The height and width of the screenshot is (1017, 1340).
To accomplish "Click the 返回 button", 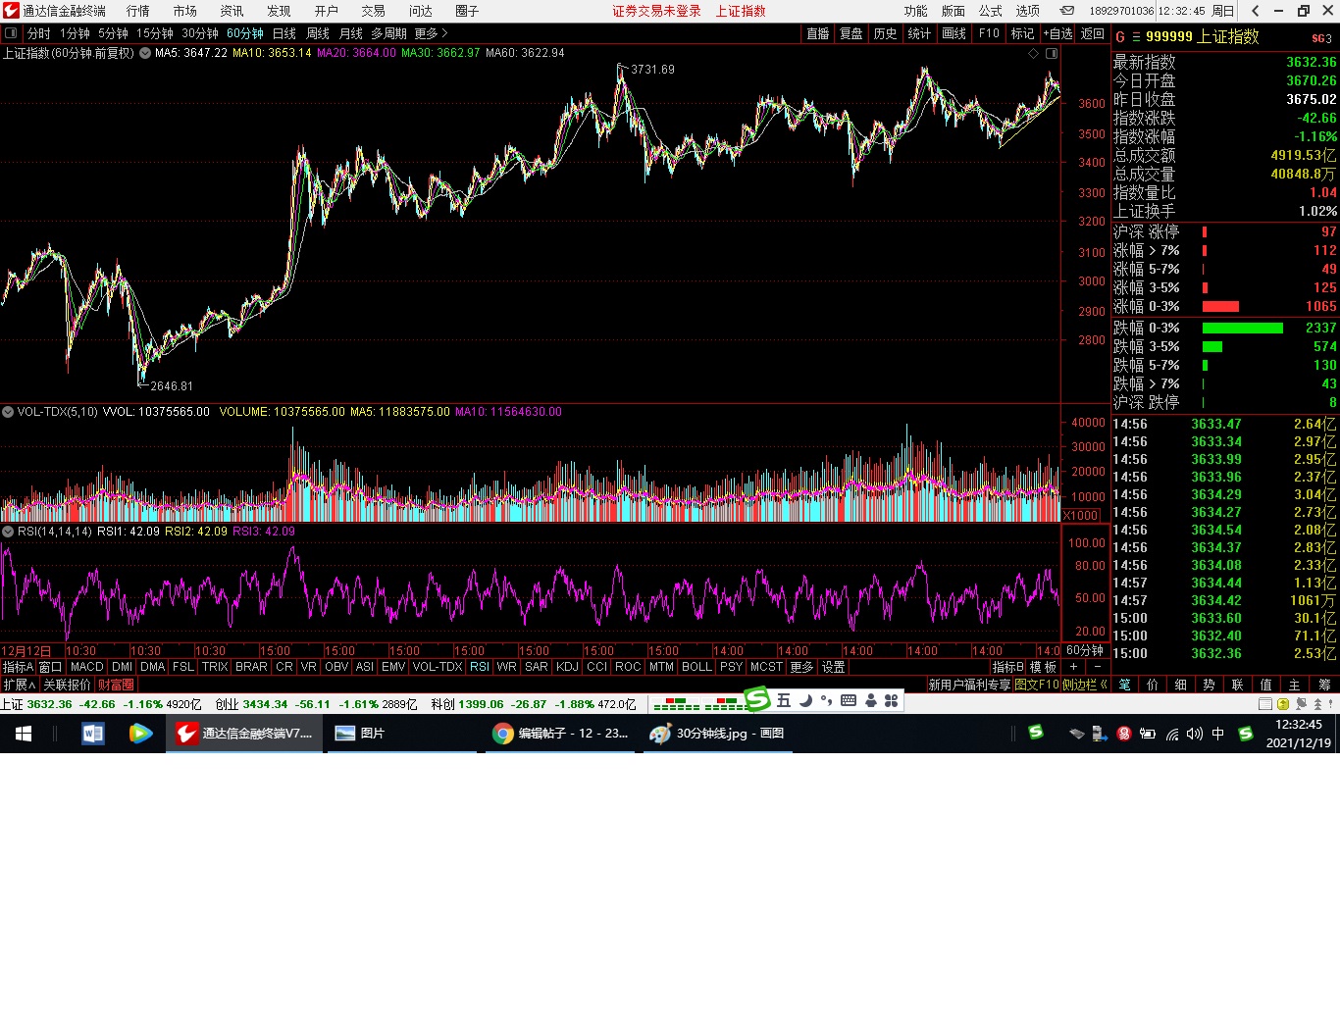I will pos(1092,33).
